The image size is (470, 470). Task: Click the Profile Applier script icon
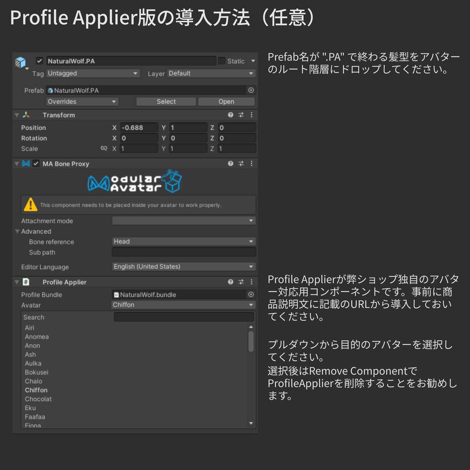(26, 282)
